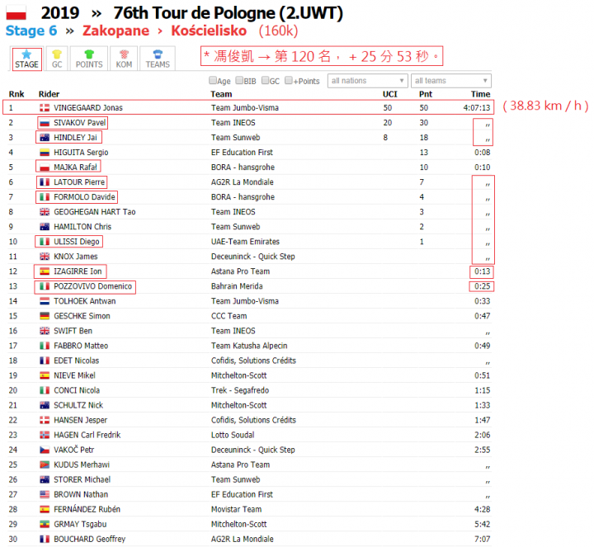
Task: Toggle the GC column checkbox
Action: 265,80
